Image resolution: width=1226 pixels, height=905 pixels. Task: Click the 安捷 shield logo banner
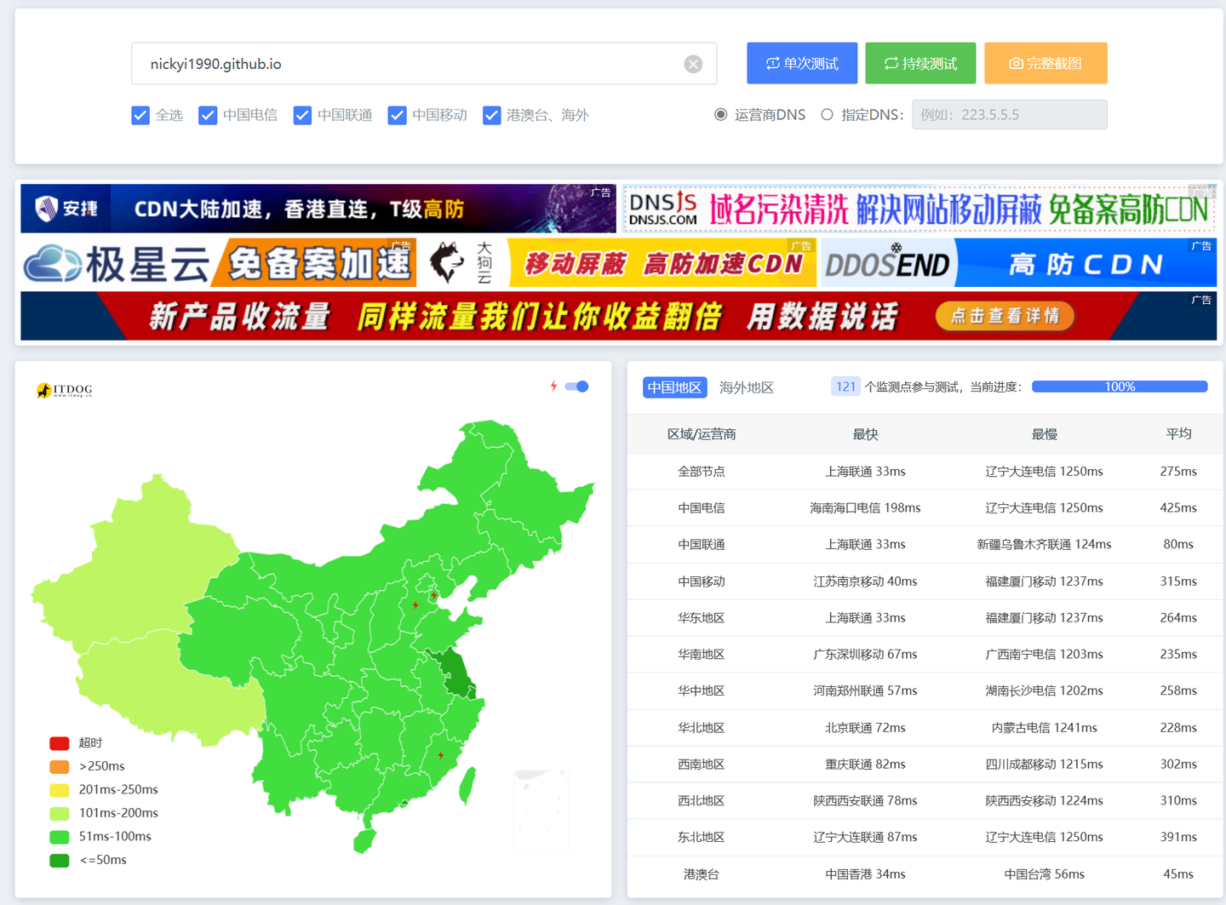pyautogui.click(x=66, y=209)
